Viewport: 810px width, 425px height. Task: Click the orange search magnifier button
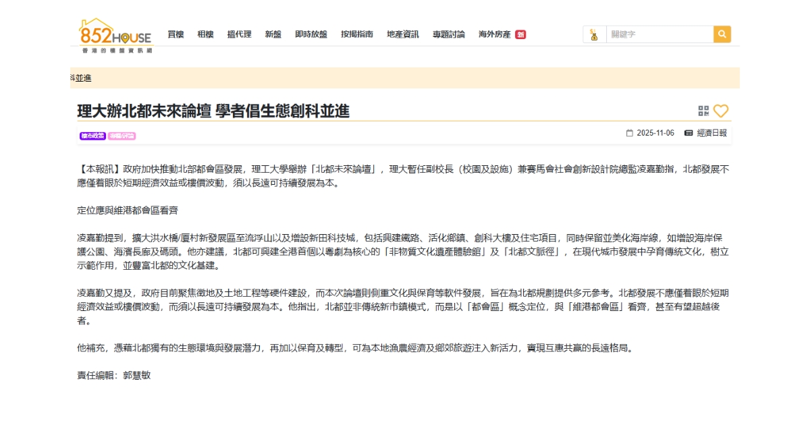[x=722, y=34]
